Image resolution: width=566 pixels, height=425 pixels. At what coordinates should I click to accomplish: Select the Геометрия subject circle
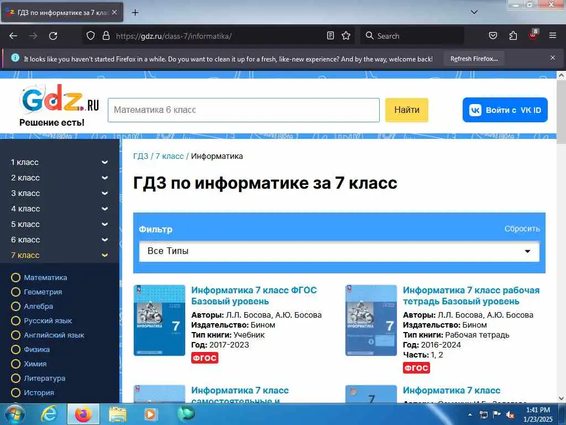(x=15, y=292)
